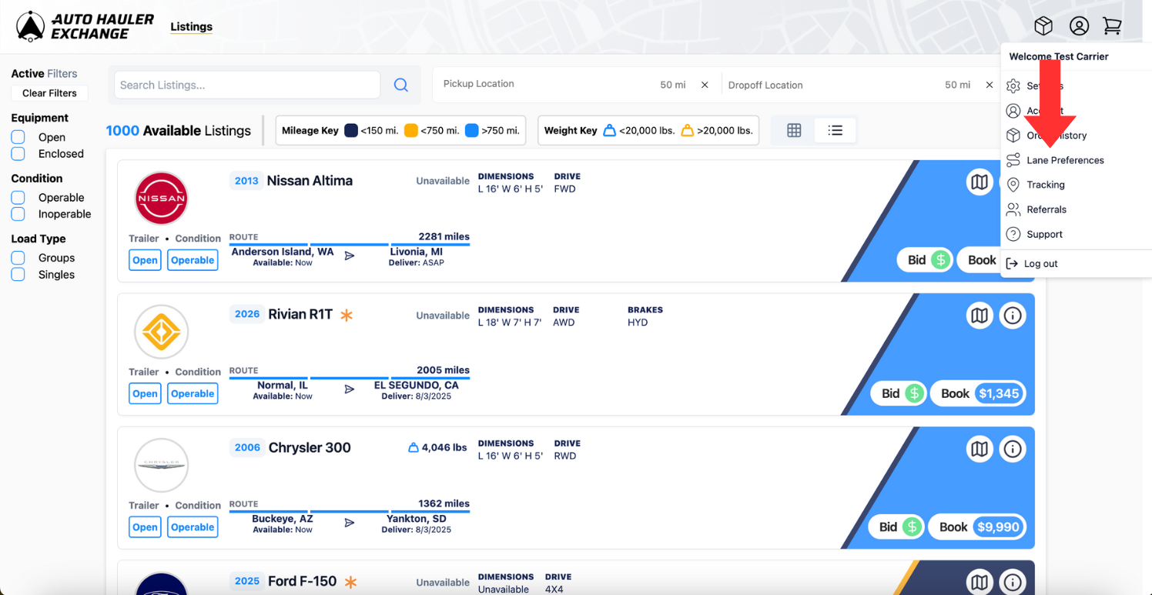Open the Listings tab
This screenshot has height=595, width=1152.
tap(191, 27)
